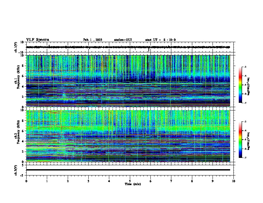Click the "VLF Spectra" plot title
This screenshot has width=263, height=203.
tap(38, 40)
